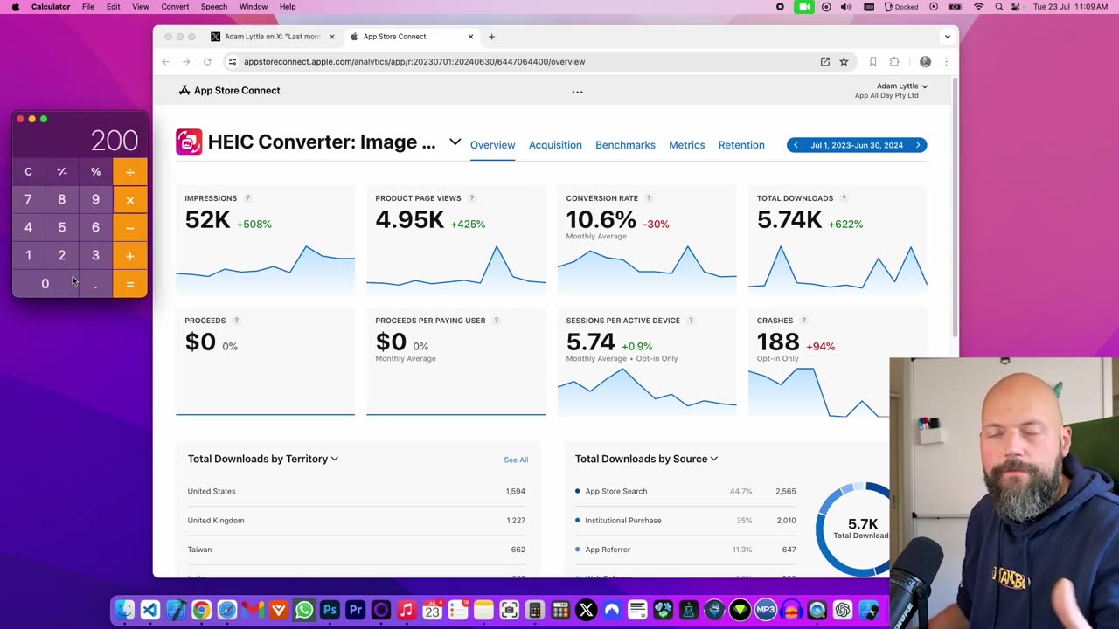This screenshot has height=629, width=1119.
Task: Open the Metrics tab
Action: pos(686,145)
